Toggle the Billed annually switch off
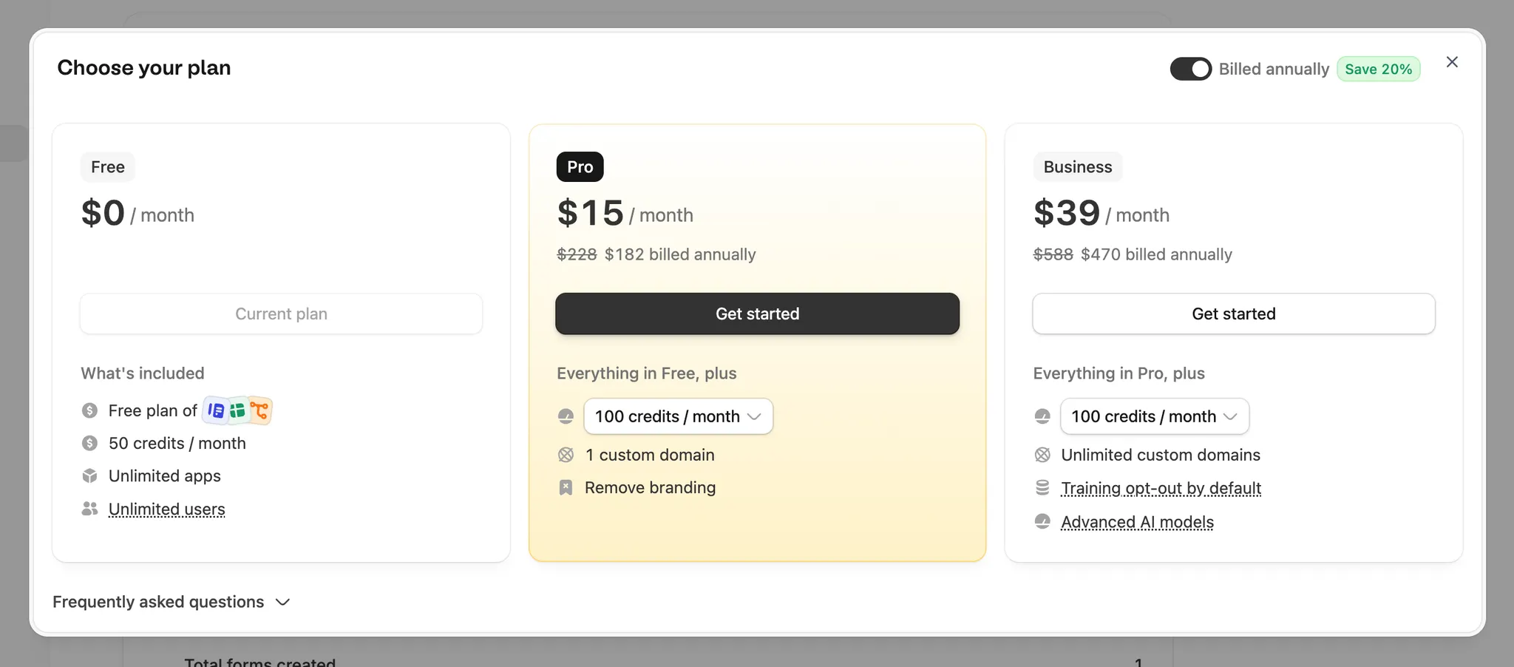The width and height of the screenshot is (1514, 667). click(x=1189, y=69)
